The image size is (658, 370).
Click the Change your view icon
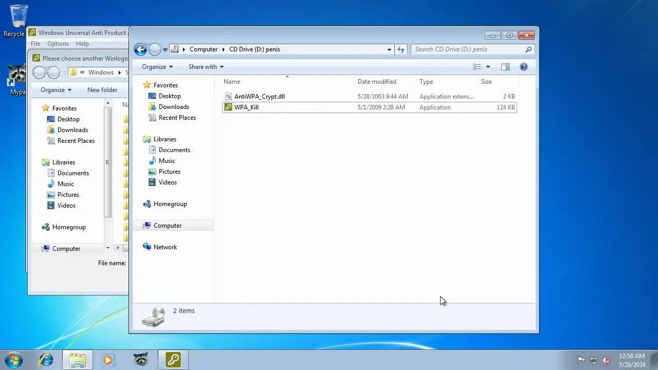(477, 67)
